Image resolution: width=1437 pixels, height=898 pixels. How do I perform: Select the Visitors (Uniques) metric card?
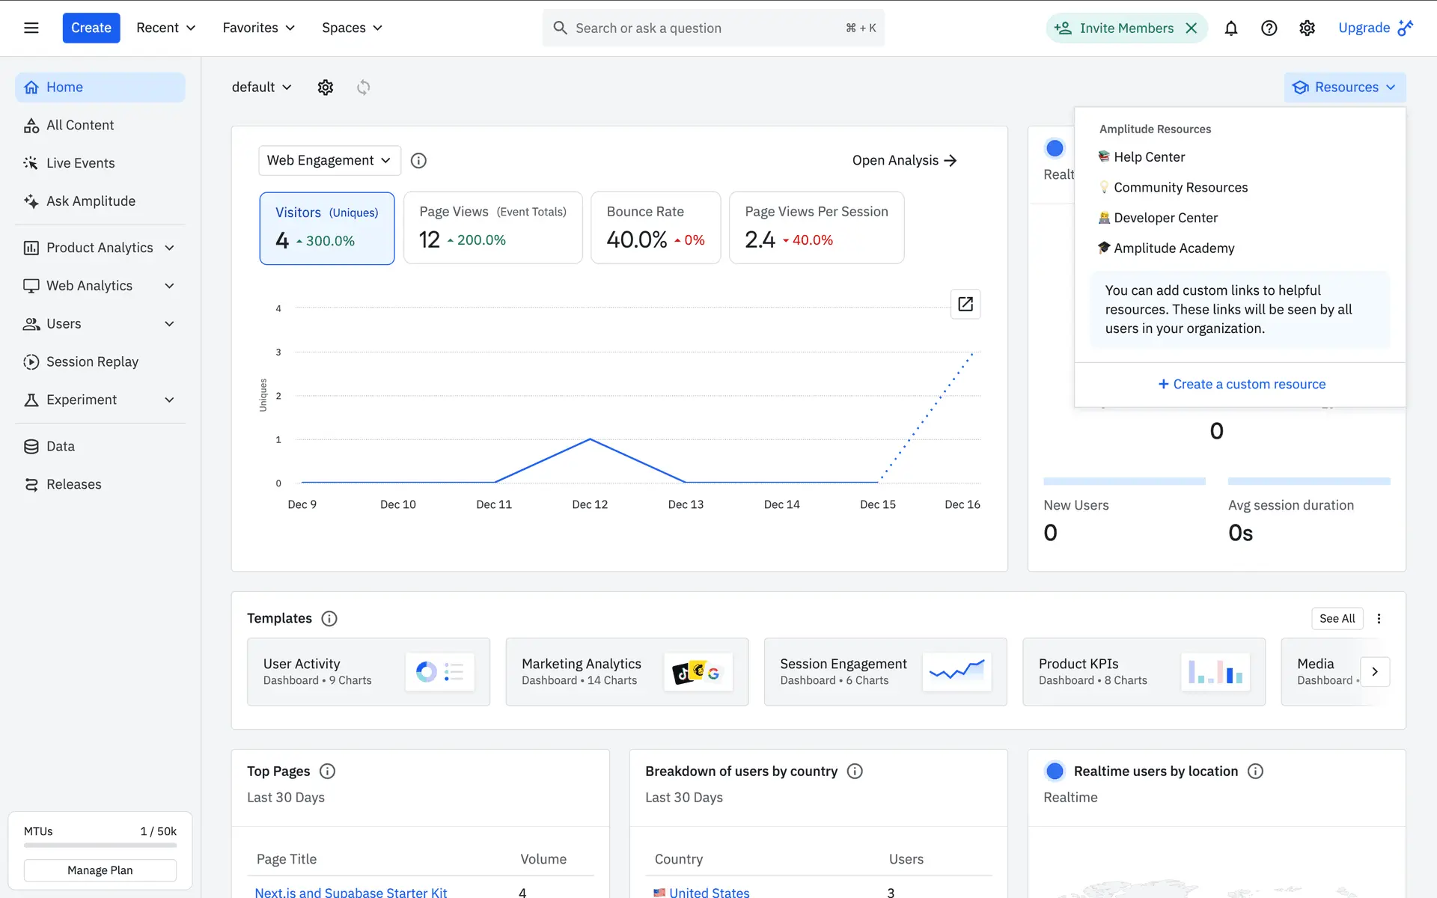(x=326, y=228)
